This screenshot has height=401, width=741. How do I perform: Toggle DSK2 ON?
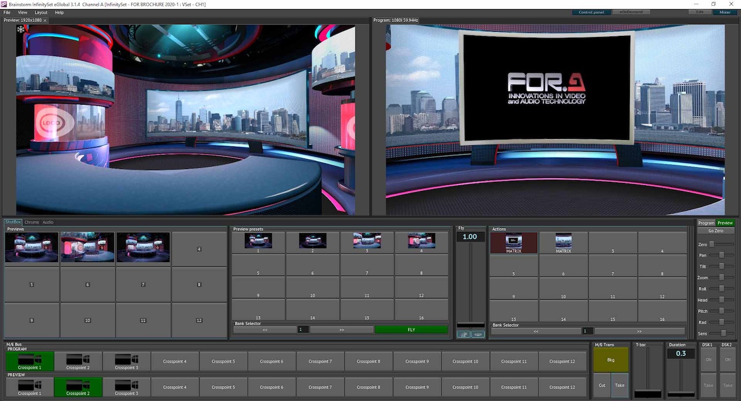(x=727, y=359)
